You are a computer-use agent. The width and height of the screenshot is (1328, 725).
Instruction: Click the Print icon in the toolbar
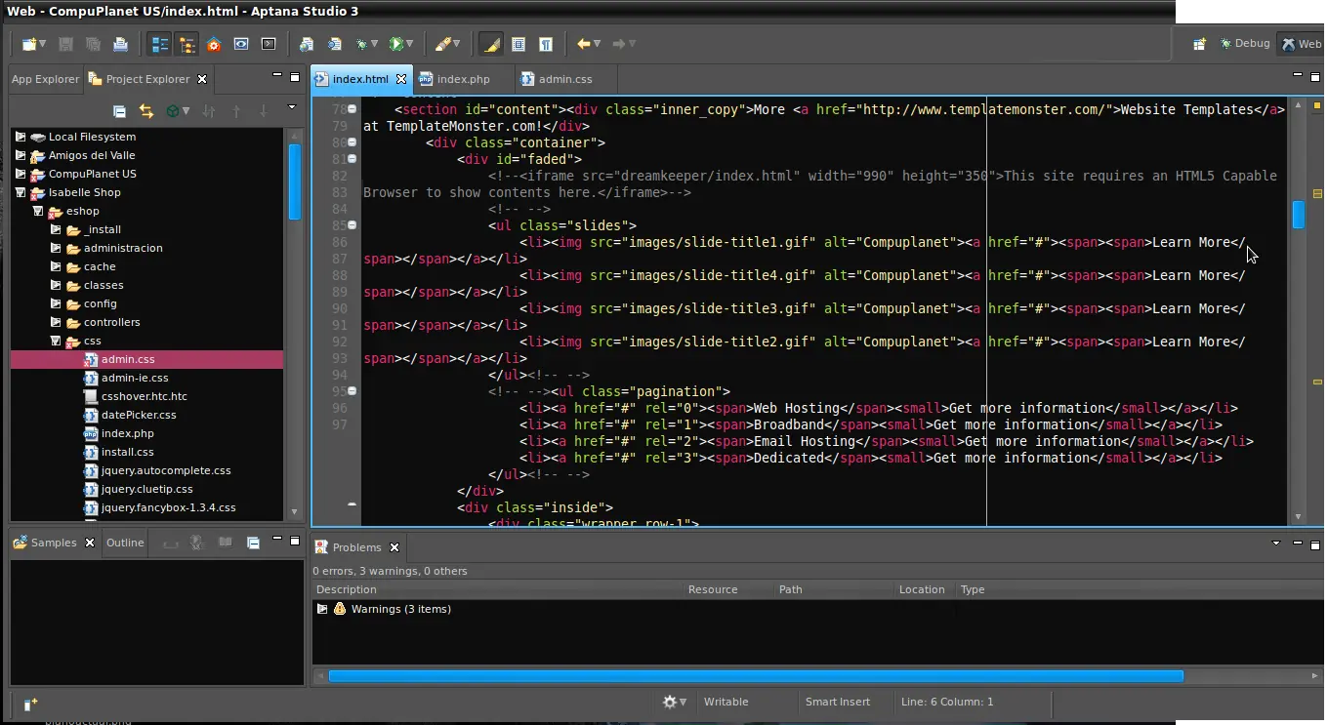(x=120, y=44)
